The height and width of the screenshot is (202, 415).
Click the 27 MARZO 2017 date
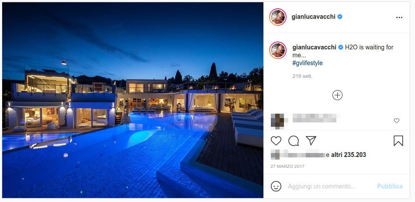287,167
